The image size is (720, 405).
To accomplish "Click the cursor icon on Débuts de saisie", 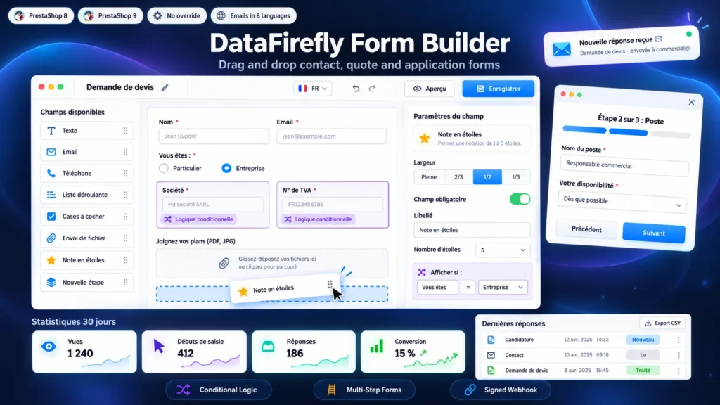I will pyautogui.click(x=159, y=346).
